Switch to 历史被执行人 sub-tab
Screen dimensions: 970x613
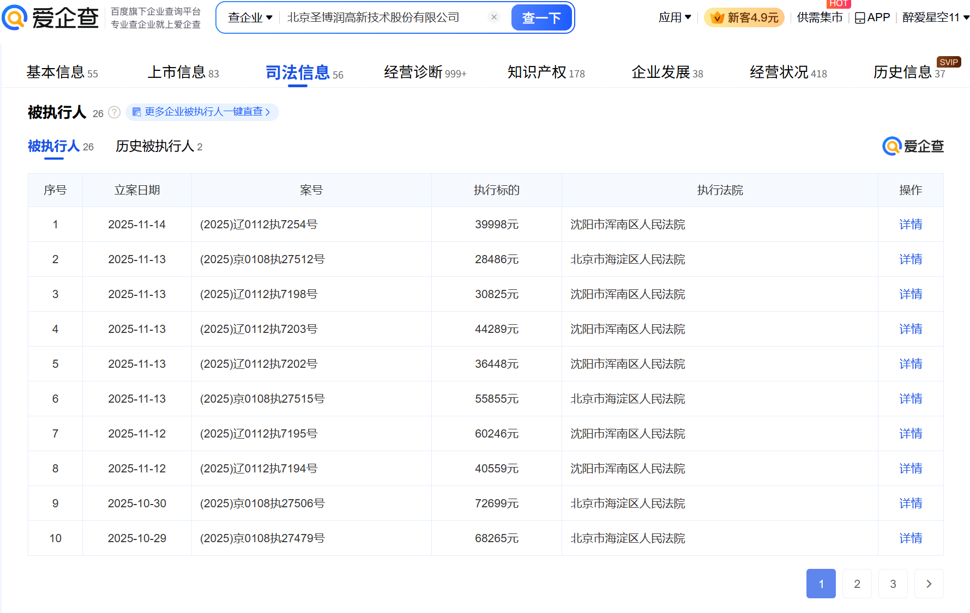(x=159, y=147)
